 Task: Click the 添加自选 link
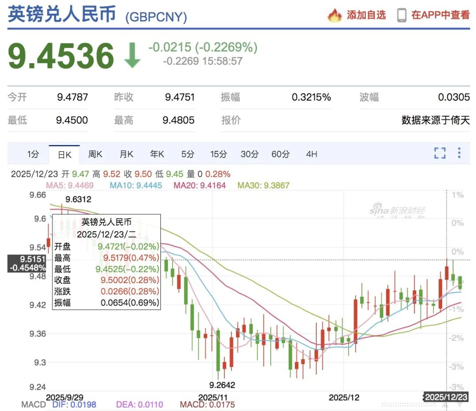[366, 15]
